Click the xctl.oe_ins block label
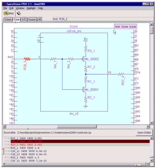 pos(74,31)
